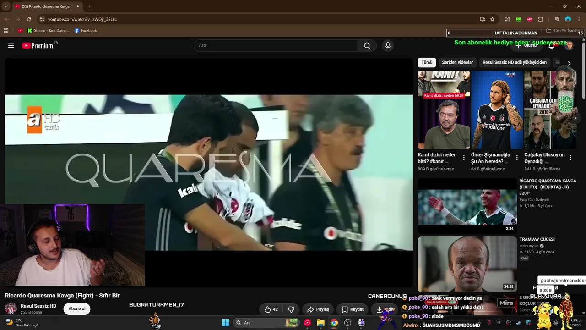Open the YouTube bookmark icon
The width and height of the screenshot is (586, 330).
coord(20,31)
